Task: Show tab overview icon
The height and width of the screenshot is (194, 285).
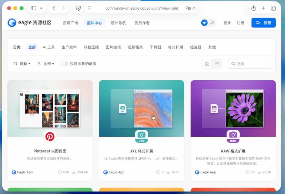Action: (273, 8)
